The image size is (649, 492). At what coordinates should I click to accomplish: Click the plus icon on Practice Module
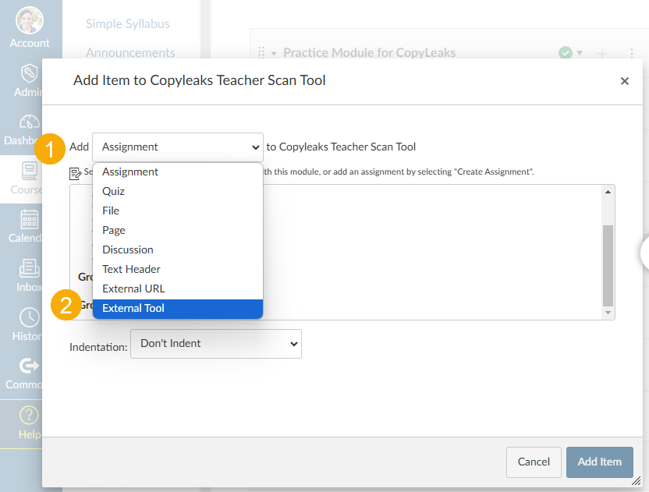602,53
